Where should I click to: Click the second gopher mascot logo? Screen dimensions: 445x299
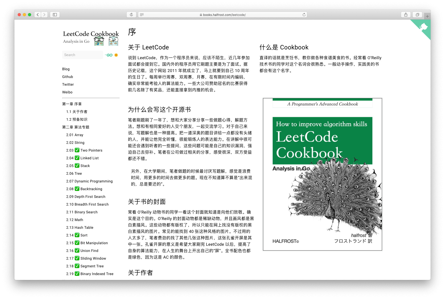pyautogui.click(x=113, y=41)
